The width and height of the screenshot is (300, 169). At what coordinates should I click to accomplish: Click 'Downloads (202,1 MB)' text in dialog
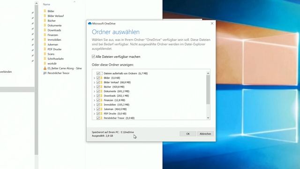tap(116, 96)
